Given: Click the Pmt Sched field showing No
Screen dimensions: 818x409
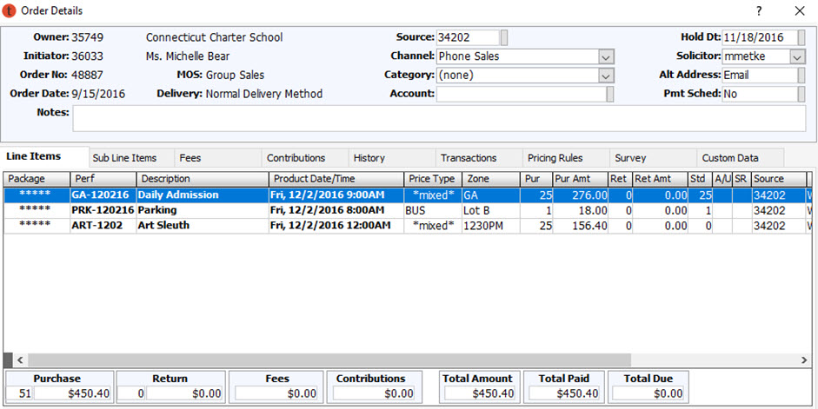Looking at the screenshot, I should 760,95.
